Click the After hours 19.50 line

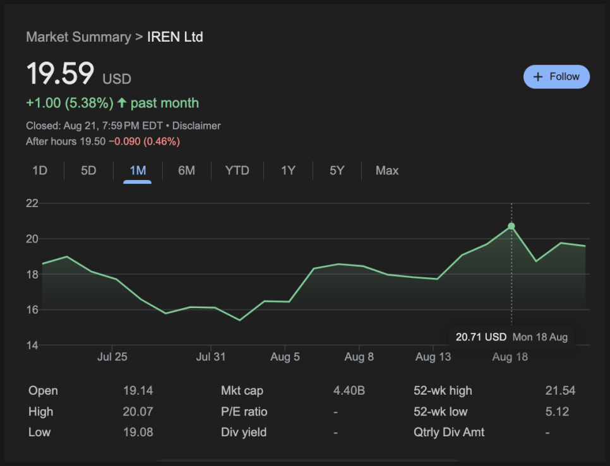coord(103,141)
